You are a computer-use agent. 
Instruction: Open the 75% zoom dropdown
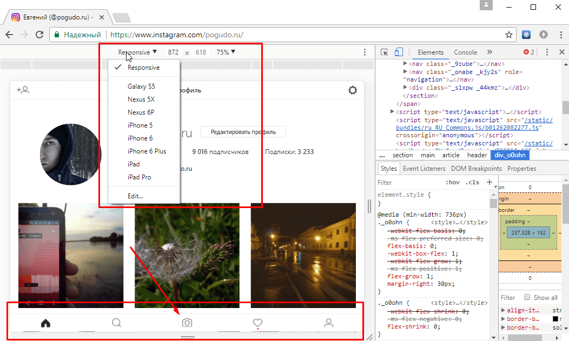pyautogui.click(x=226, y=52)
